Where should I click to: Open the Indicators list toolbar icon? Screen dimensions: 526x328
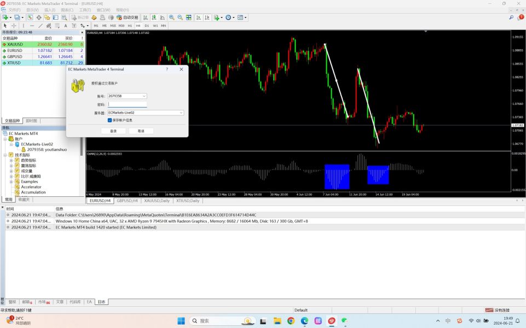[x=217, y=17]
